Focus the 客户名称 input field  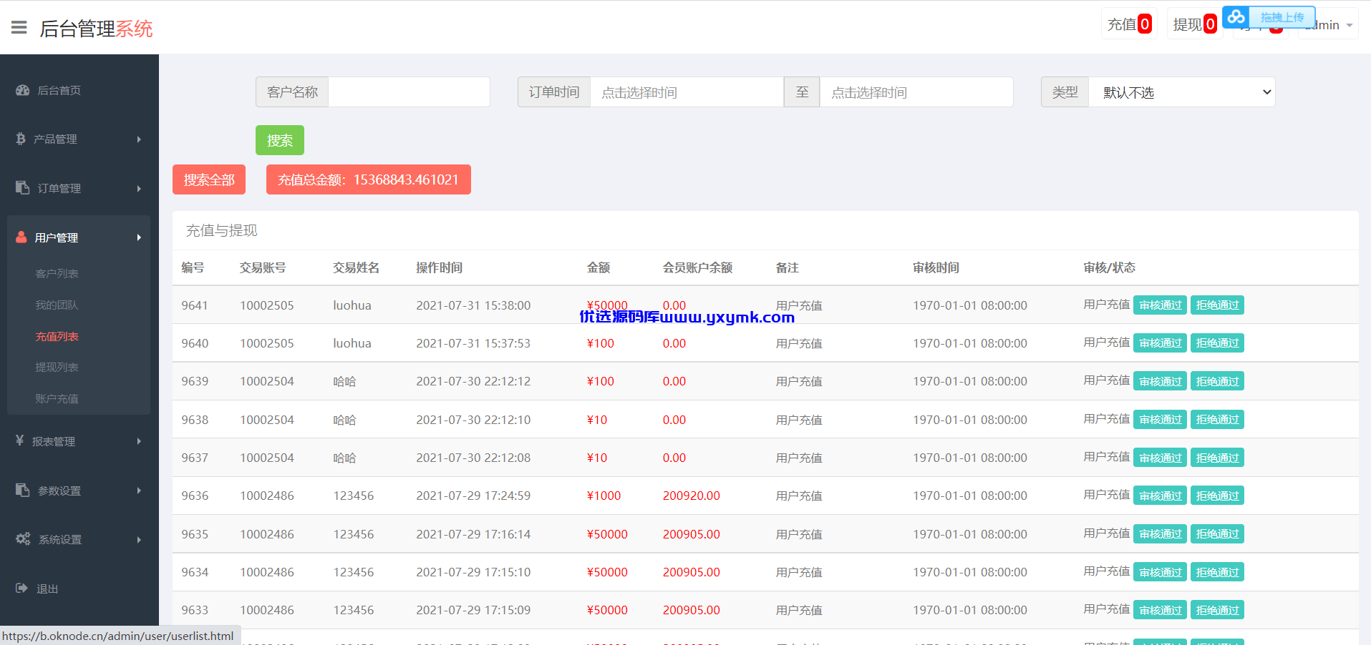click(x=409, y=92)
